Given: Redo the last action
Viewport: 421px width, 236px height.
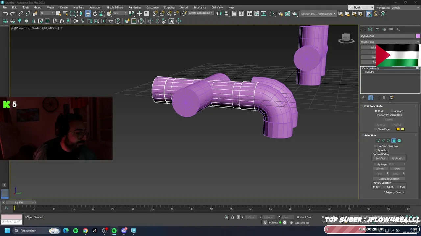Looking at the screenshot, I should point(12,13).
